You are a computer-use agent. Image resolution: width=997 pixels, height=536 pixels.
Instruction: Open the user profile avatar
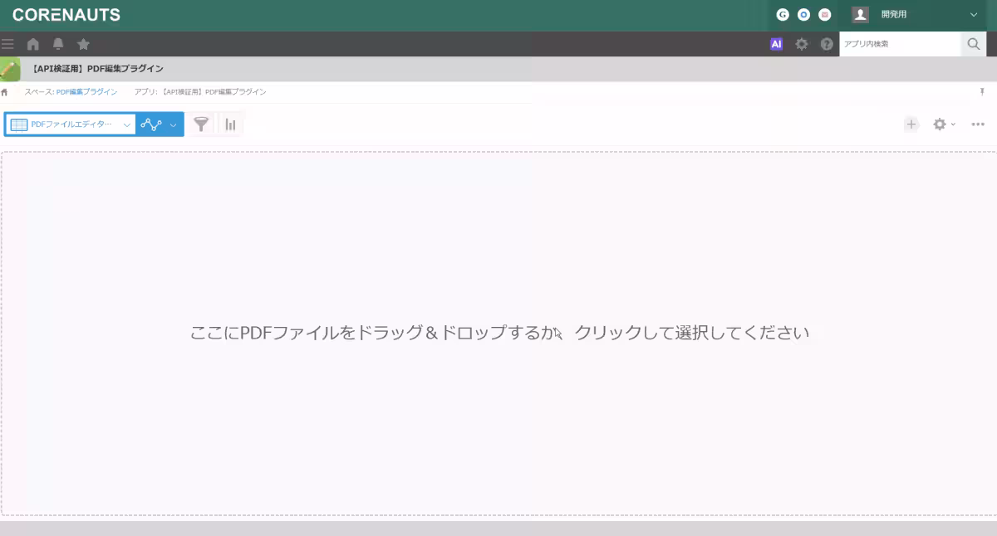pos(860,14)
